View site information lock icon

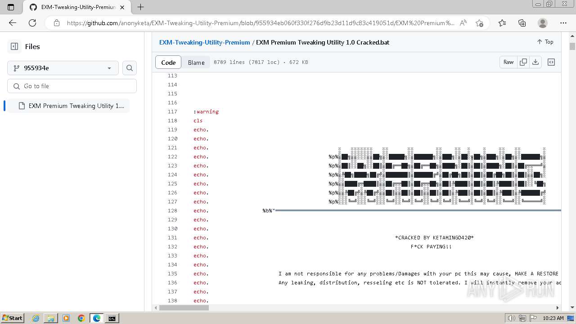[56, 23]
